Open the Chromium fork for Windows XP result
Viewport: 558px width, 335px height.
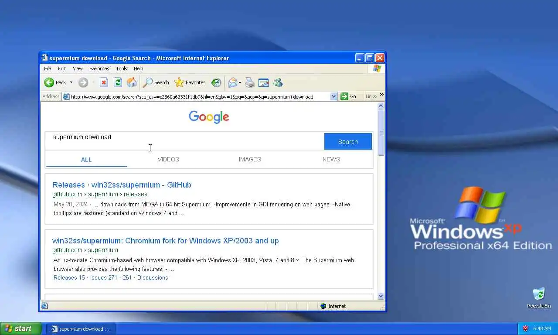(x=165, y=241)
